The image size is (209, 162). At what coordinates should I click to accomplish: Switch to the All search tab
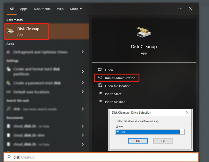(11, 9)
